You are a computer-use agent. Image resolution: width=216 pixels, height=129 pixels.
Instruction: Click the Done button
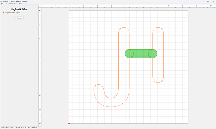click(19, 18)
